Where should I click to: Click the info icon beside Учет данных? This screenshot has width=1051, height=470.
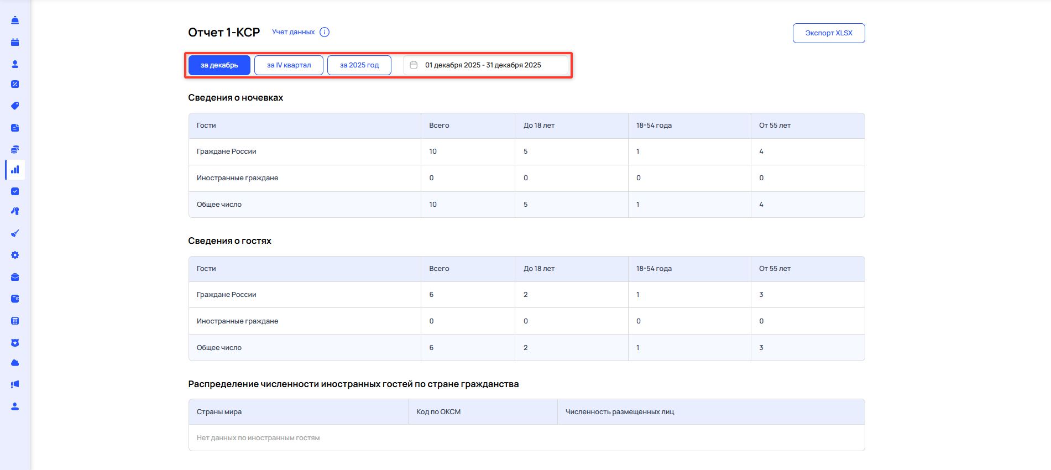[325, 32]
